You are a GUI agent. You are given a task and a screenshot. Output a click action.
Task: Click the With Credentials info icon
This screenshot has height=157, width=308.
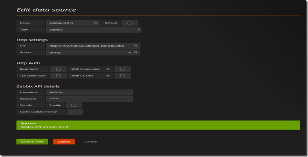[108, 69]
